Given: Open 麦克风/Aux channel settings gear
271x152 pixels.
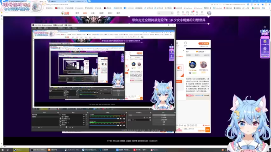Looking at the screenshot, I should click(x=124, y=125).
